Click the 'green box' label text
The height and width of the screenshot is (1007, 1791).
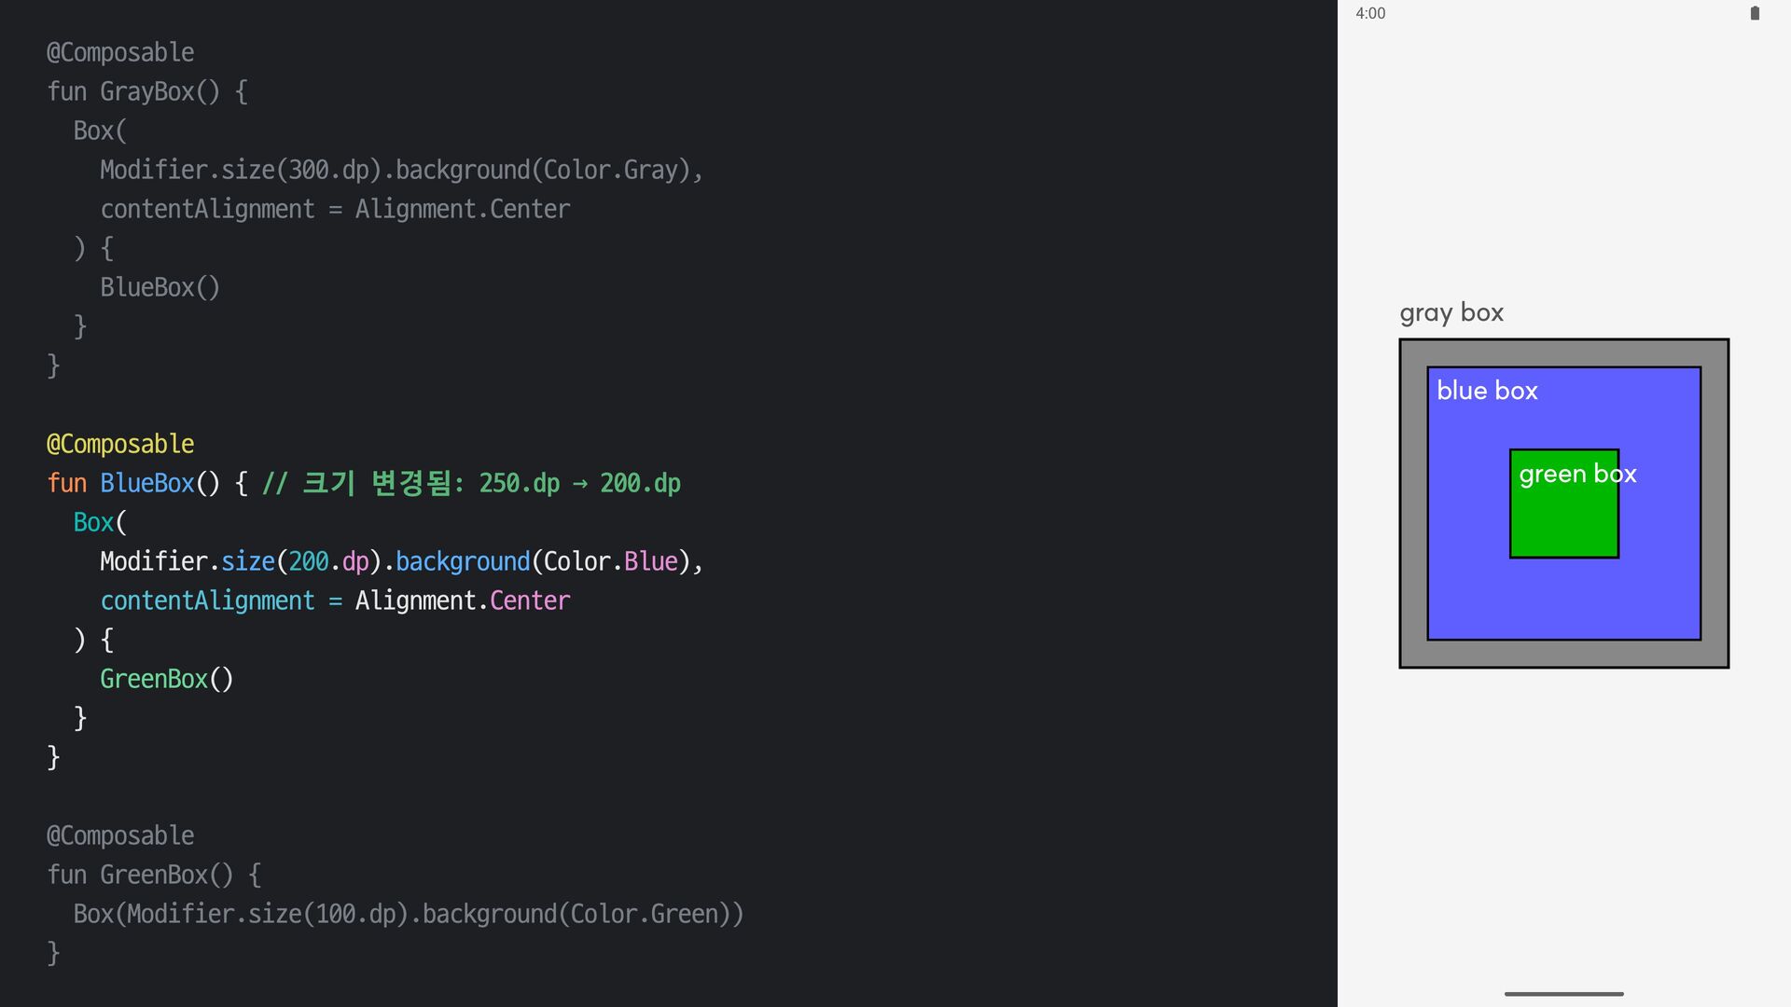(x=1576, y=474)
